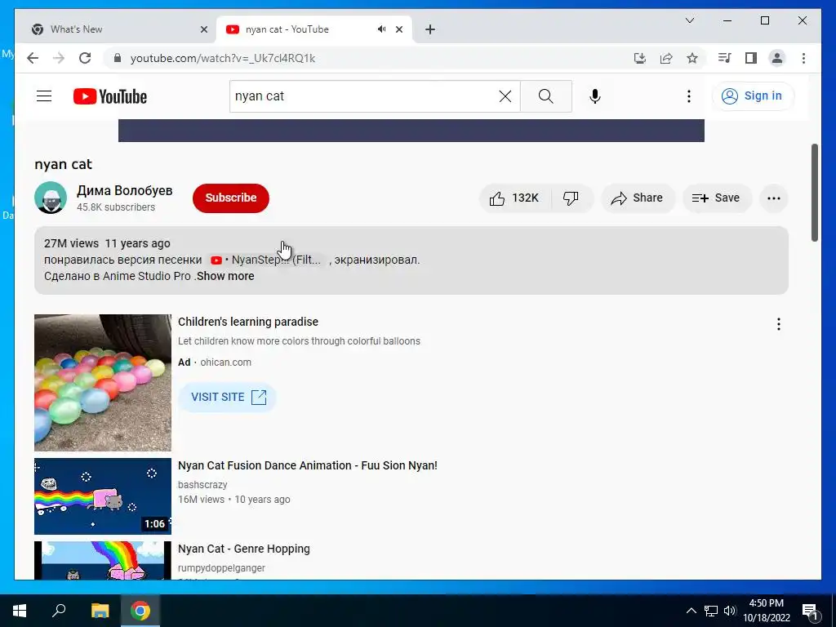The width and height of the screenshot is (836, 627).
Task: Open ad options menu for Children's learning paradise
Action: (778, 324)
